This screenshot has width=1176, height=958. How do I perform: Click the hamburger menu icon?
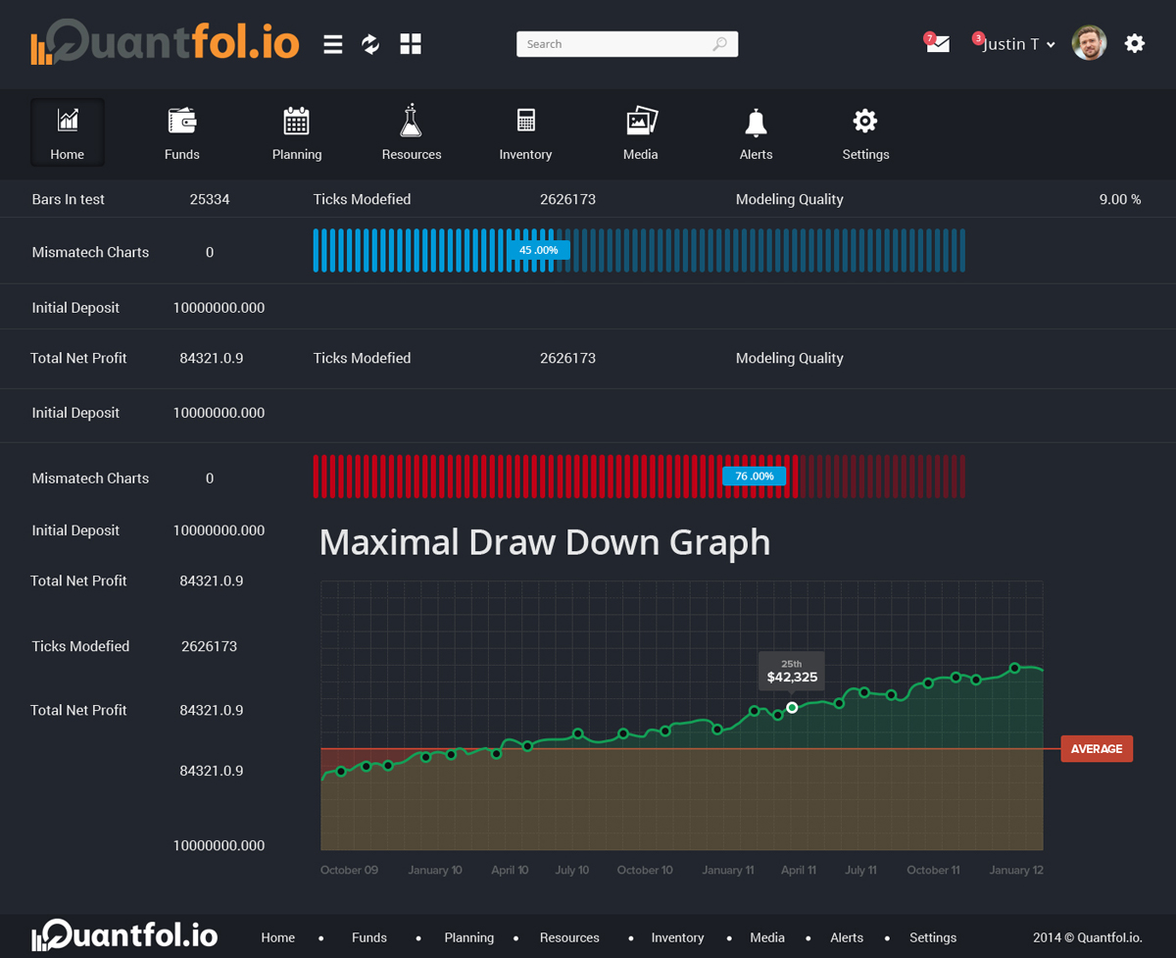coord(333,44)
